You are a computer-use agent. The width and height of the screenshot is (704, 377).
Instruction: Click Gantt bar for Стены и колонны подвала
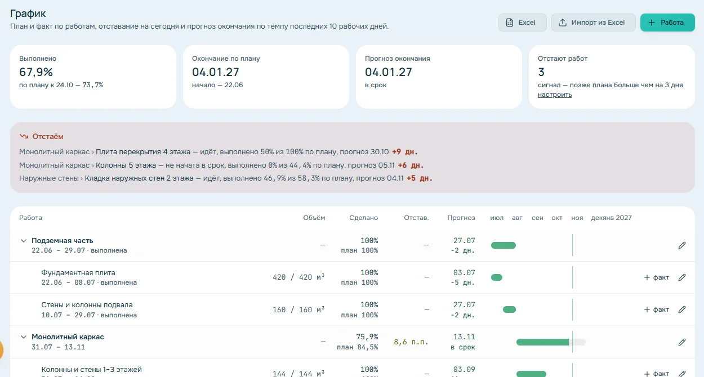coord(509,309)
